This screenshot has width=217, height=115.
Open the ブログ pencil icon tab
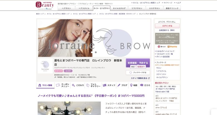point(122,85)
